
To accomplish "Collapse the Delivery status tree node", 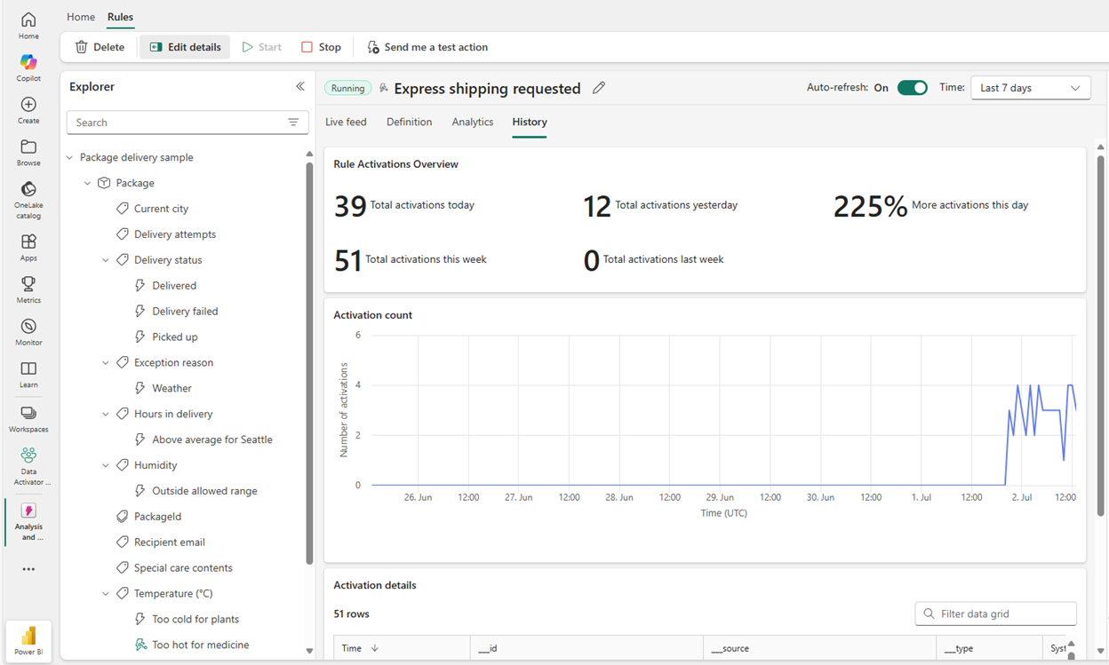I will (106, 260).
